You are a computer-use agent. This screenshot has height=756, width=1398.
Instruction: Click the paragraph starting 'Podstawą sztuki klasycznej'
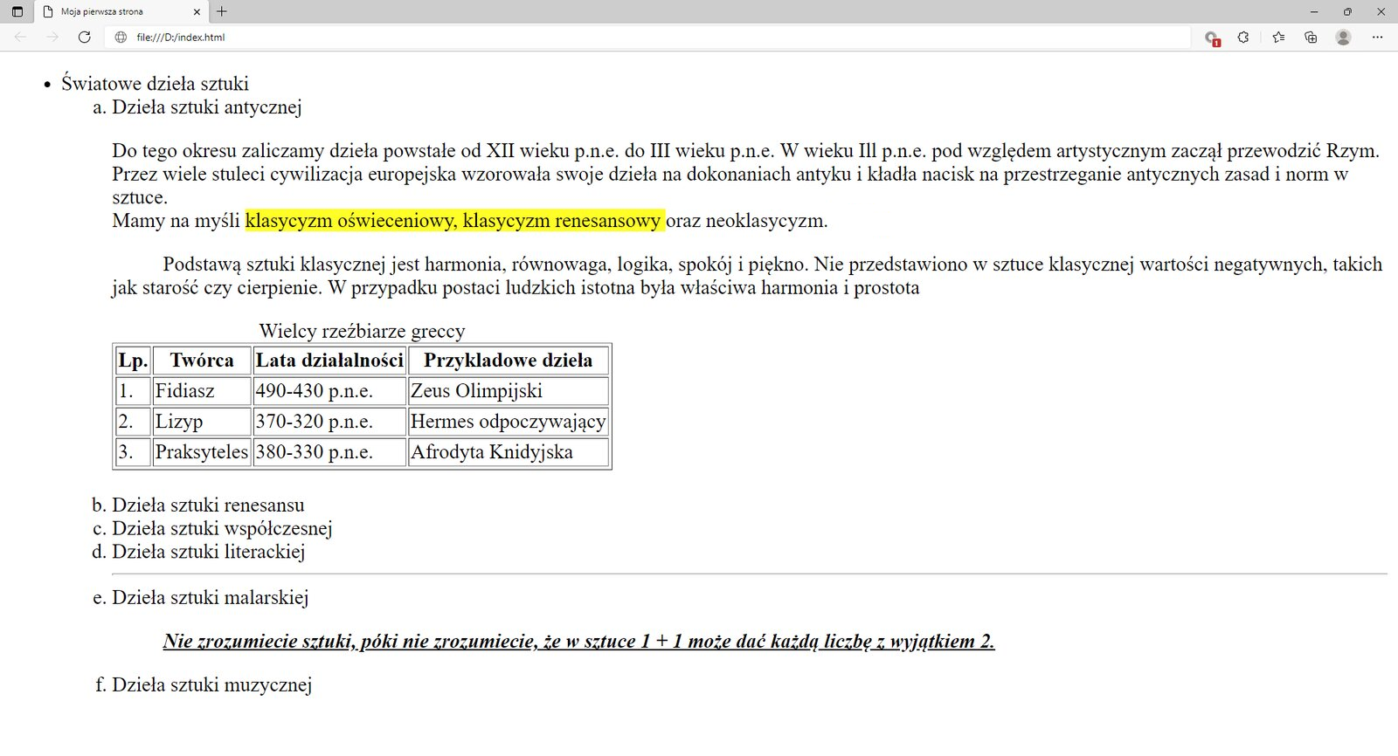pyautogui.click(x=747, y=276)
